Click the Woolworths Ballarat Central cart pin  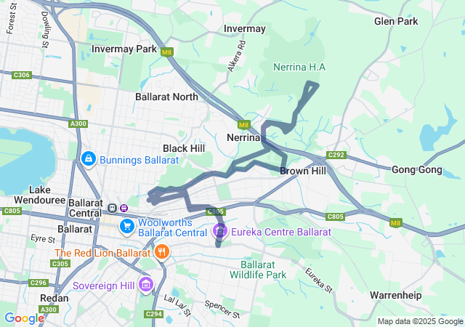[x=127, y=227]
